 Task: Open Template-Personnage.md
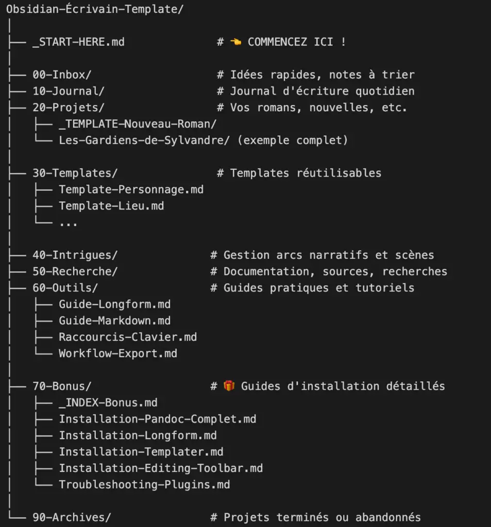click(131, 189)
